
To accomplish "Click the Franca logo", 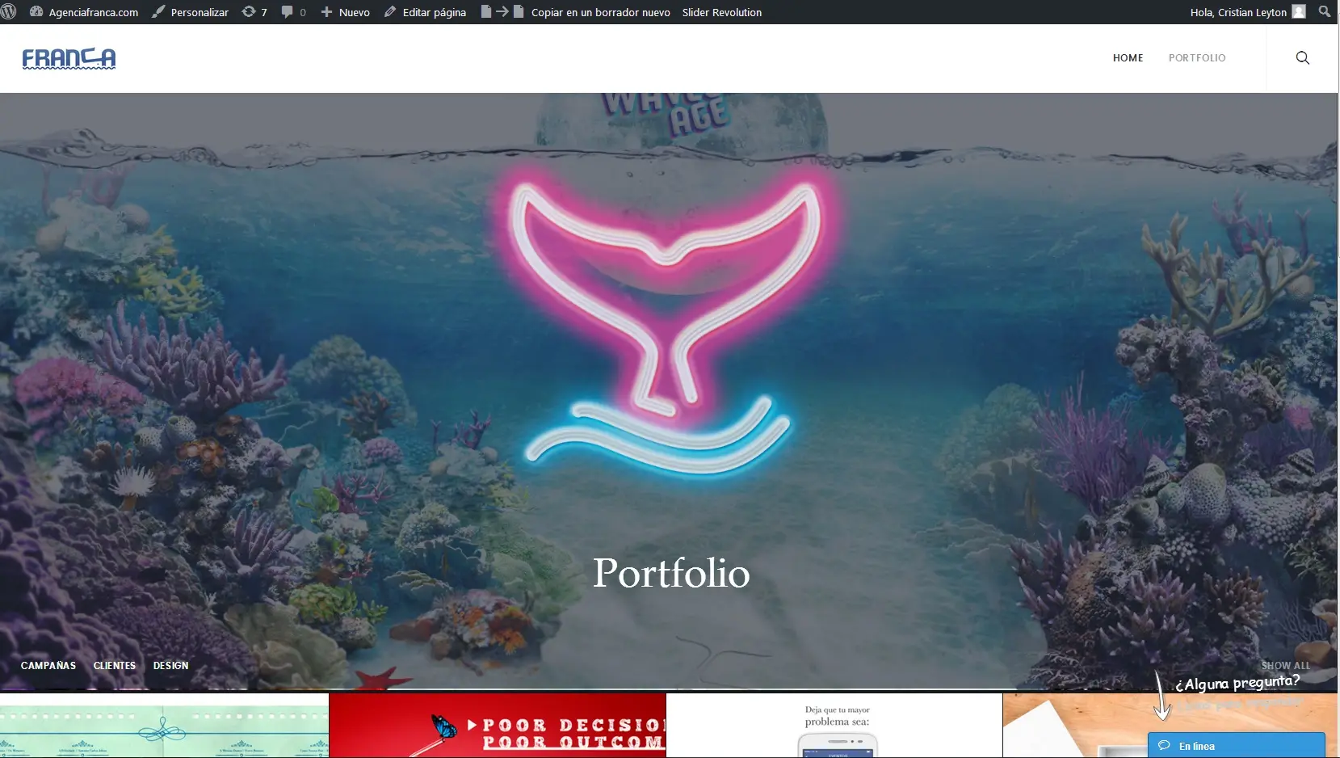I will (x=69, y=58).
